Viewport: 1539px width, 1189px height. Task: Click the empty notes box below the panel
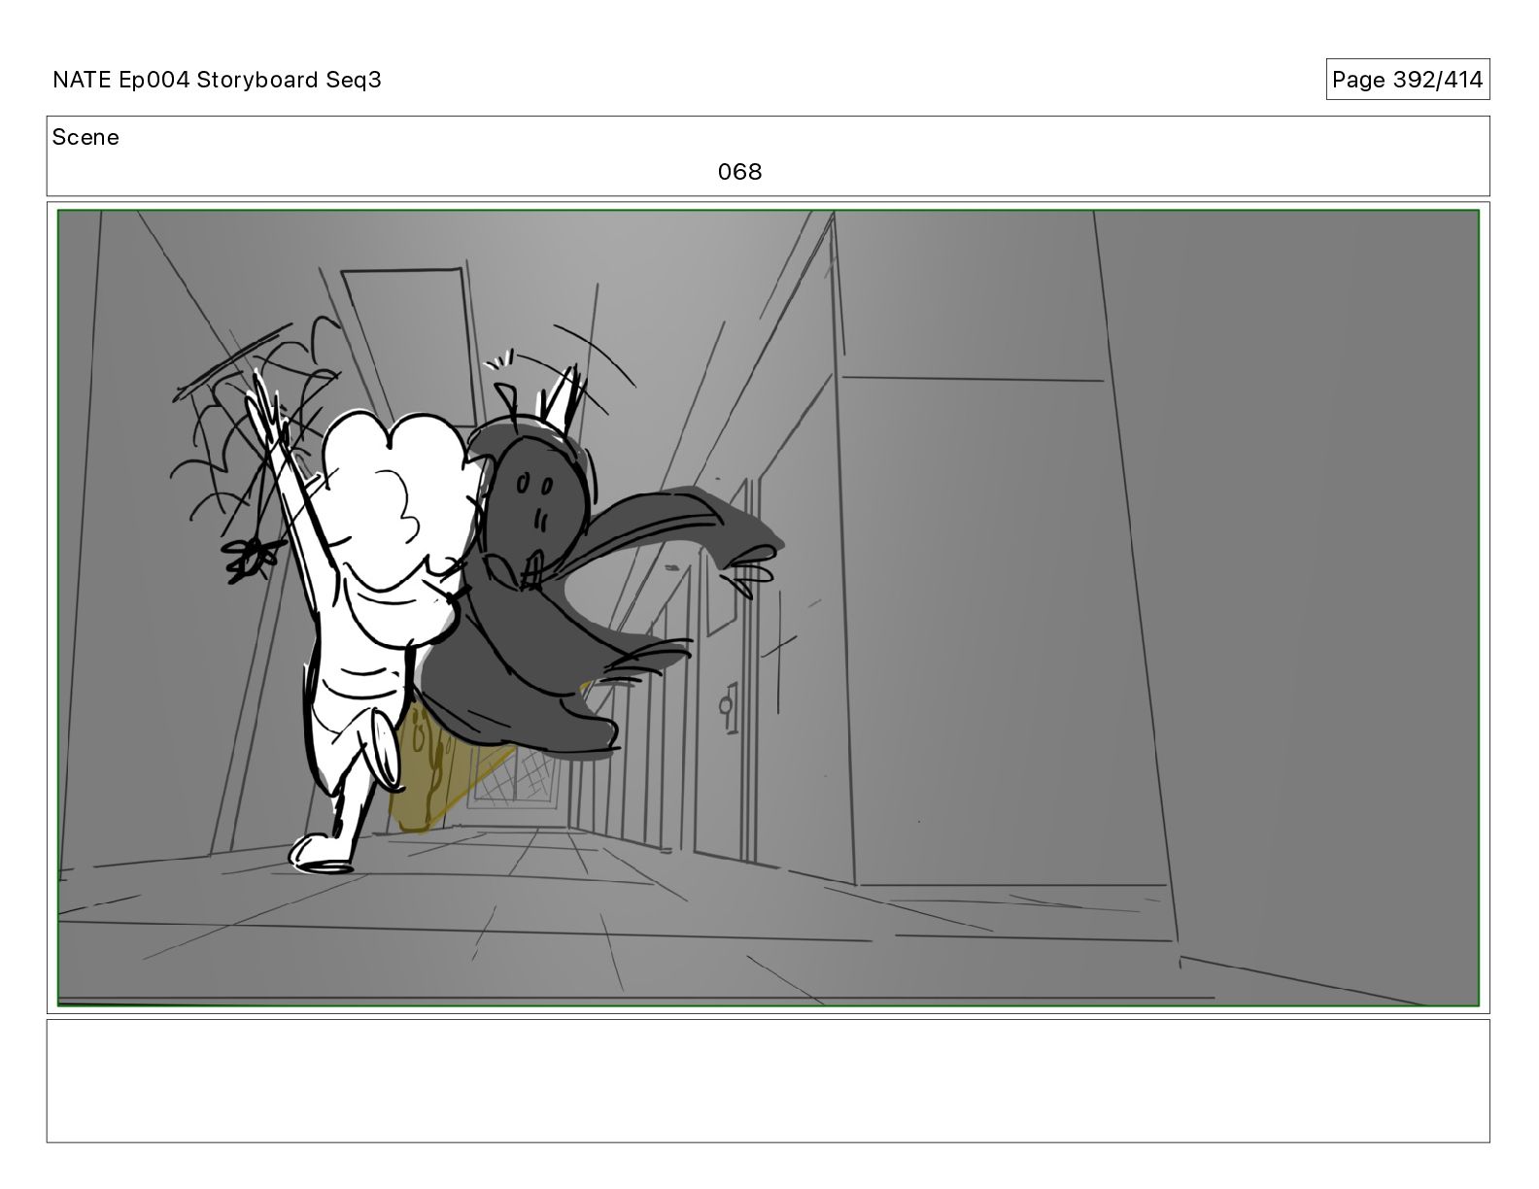(768, 1080)
